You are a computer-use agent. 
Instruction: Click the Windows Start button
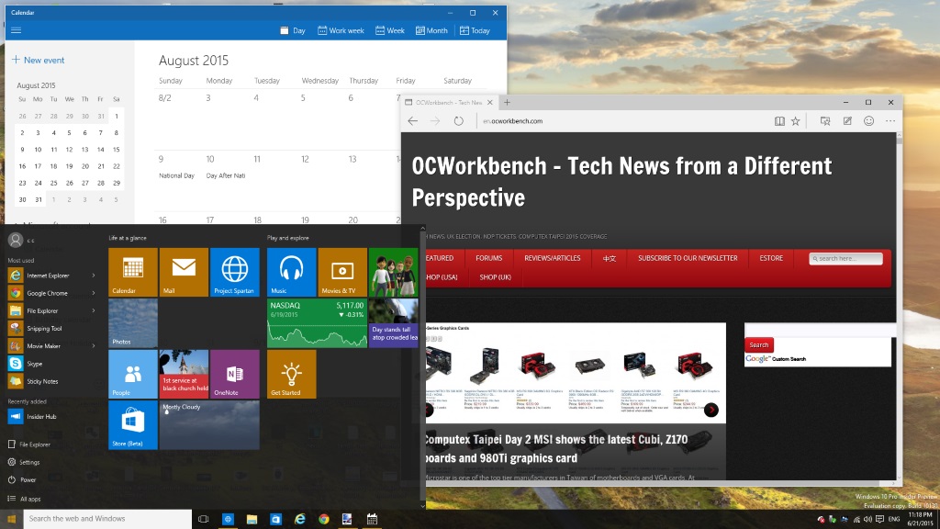click(x=11, y=519)
